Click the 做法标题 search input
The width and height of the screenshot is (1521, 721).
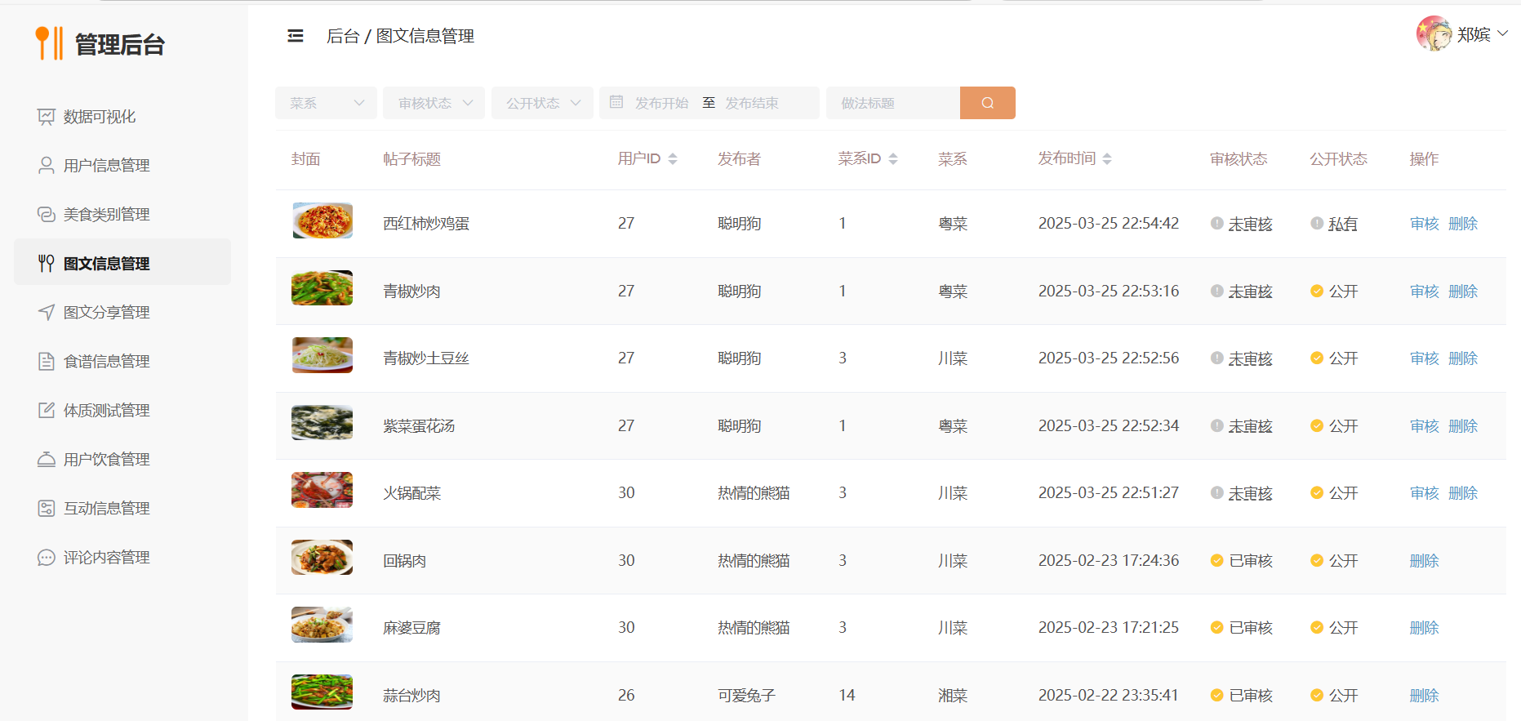893,103
